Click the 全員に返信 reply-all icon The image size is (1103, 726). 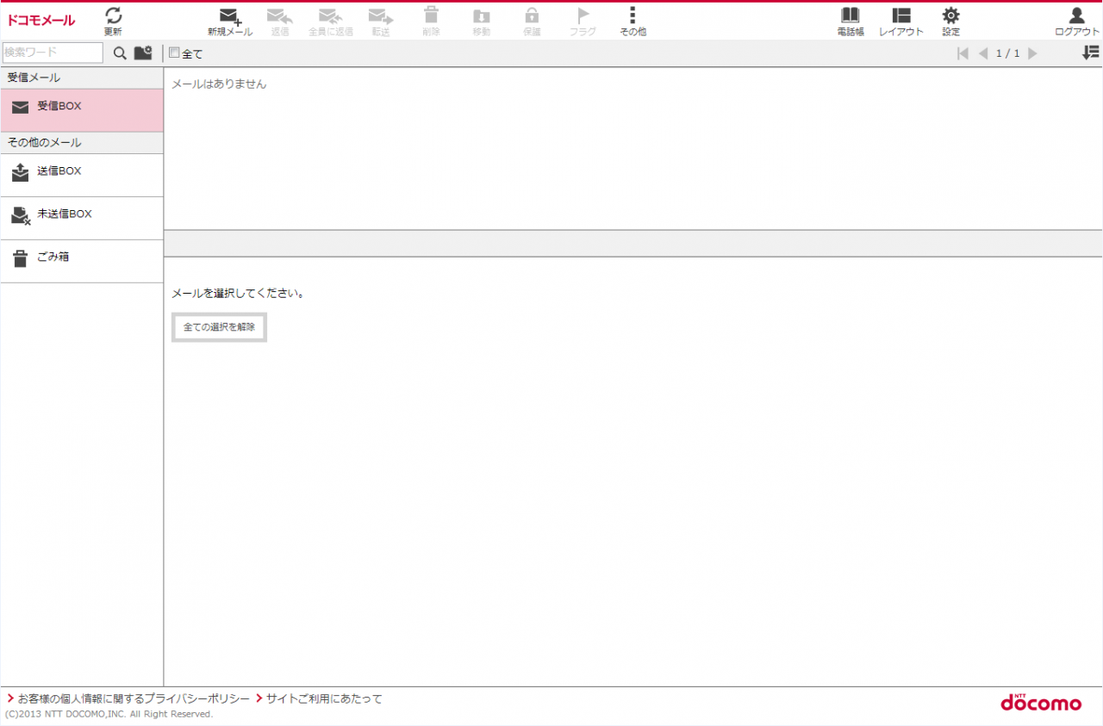coord(331,16)
